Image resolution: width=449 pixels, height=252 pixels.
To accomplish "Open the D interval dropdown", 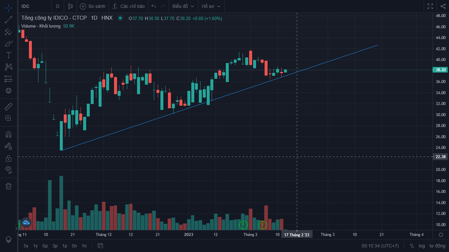I will coord(58,6).
